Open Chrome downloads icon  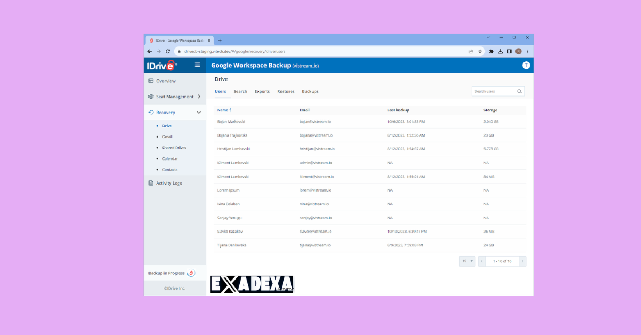click(x=501, y=51)
